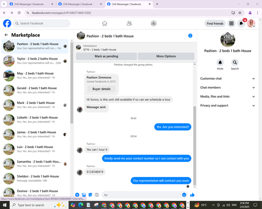Open the Samantha - 2 beds 1 bath chat
This screenshot has width=262, height=209.
[35, 164]
